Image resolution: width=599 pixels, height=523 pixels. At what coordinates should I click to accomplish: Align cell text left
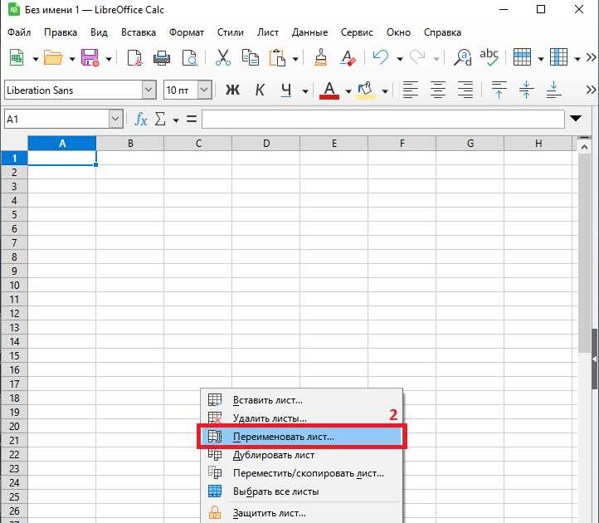pos(411,90)
